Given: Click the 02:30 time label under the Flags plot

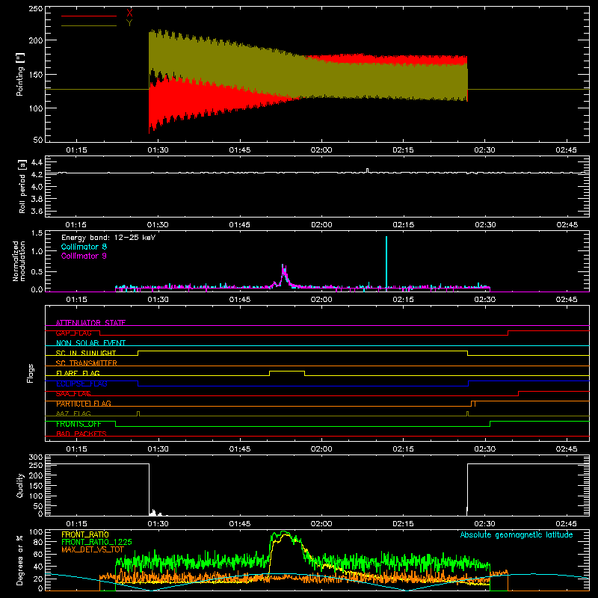Looking at the screenshot, I should coord(484,449).
